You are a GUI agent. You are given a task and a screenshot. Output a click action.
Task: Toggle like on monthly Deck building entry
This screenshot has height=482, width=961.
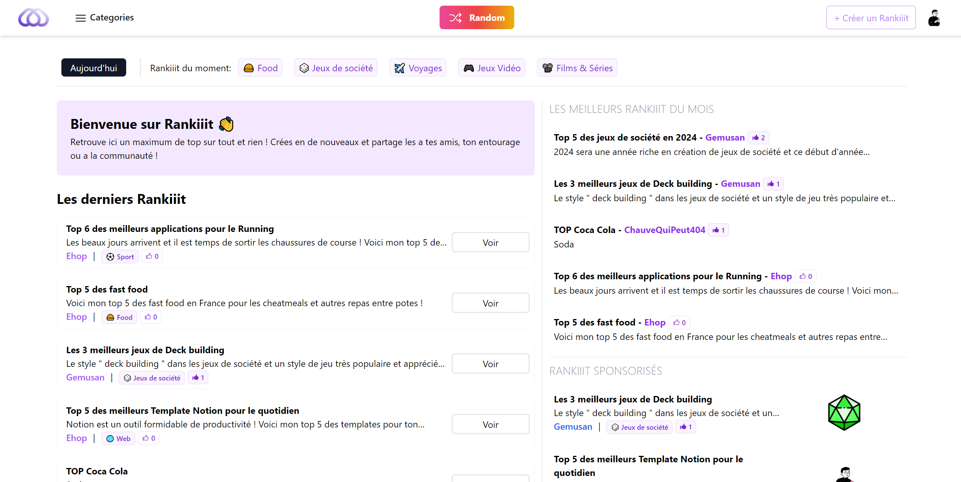point(773,184)
